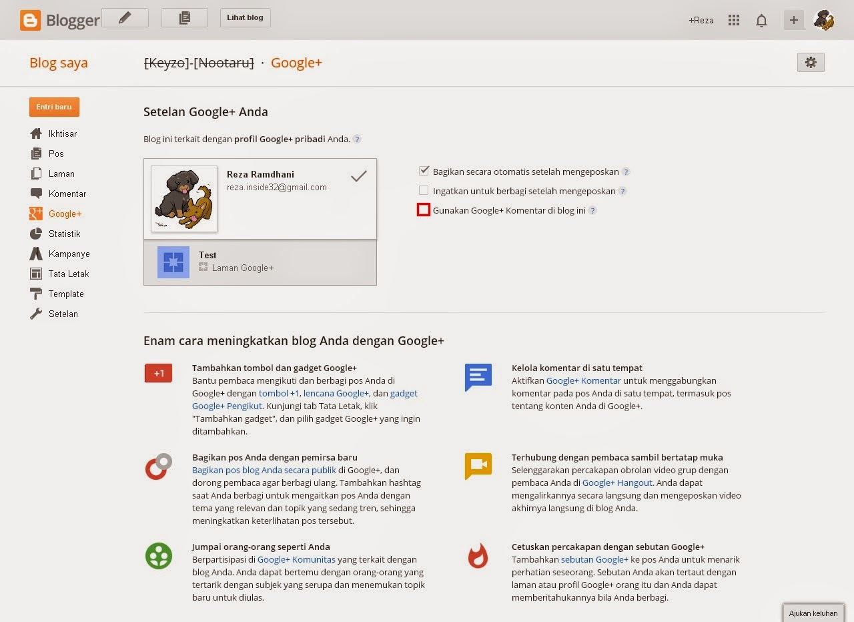Image resolution: width=854 pixels, height=622 pixels.
Task: Open Template in the sidebar
Action: pyautogui.click(x=66, y=294)
